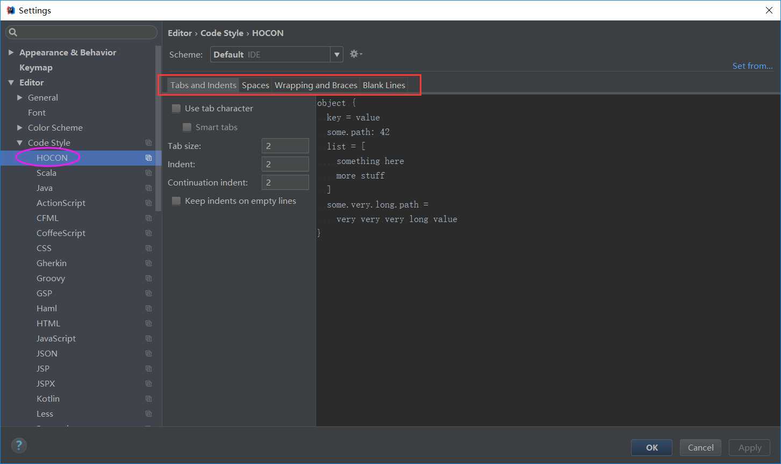Click the IntelliJ icon in title bar
Screen dimensions: 781x464
[11, 10]
